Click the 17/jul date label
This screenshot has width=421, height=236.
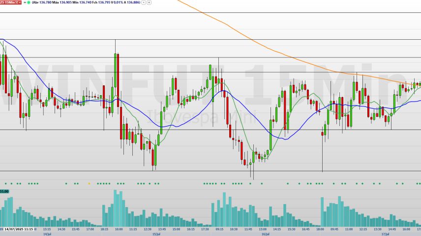(385, 234)
